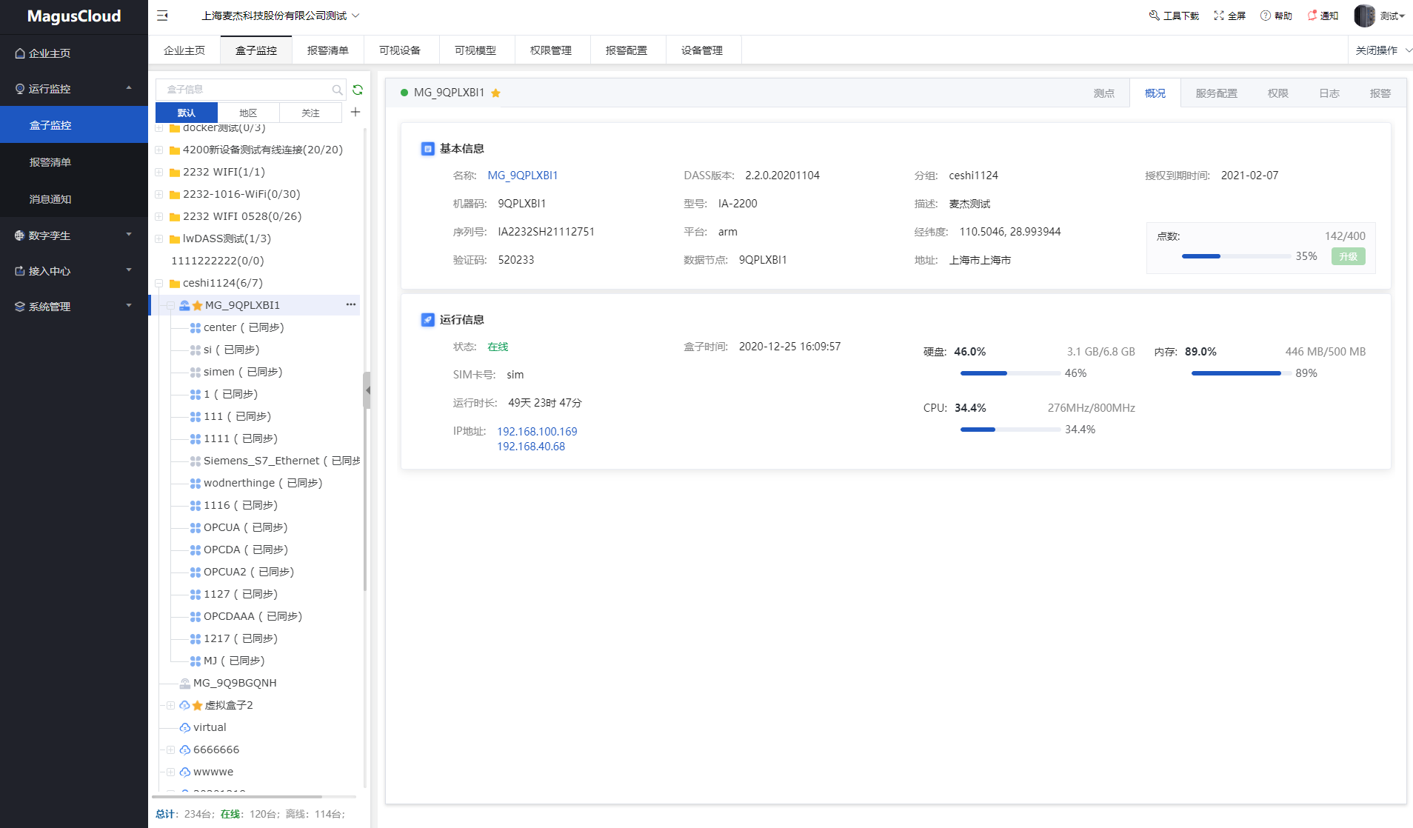Expand the 4200新设备测试有线连接 folder

[158, 150]
